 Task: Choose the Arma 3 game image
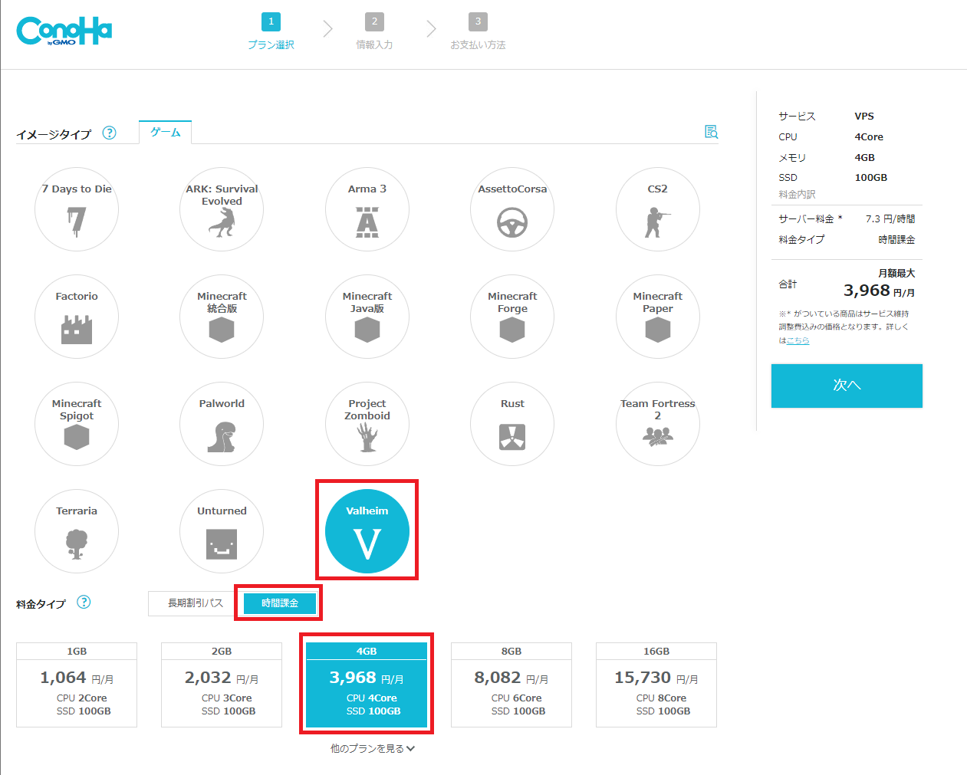pyautogui.click(x=367, y=209)
